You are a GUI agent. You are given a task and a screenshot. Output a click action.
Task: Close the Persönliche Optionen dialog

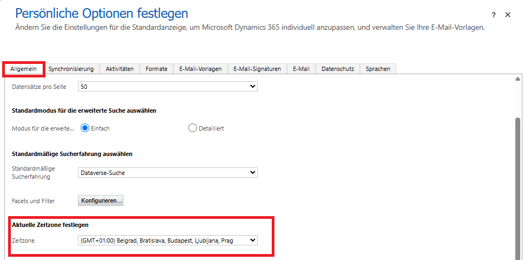[508, 15]
